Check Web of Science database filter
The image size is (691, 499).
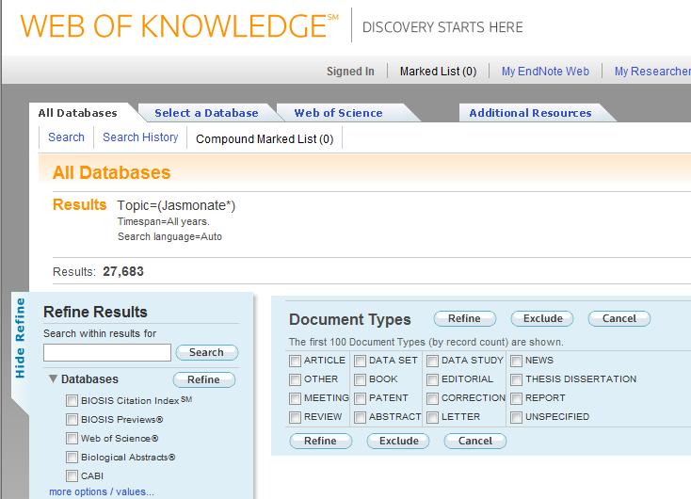coord(72,438)
